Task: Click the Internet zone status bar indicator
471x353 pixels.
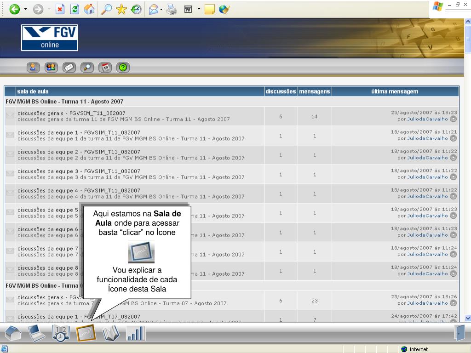Action: [x=414, y=349]
